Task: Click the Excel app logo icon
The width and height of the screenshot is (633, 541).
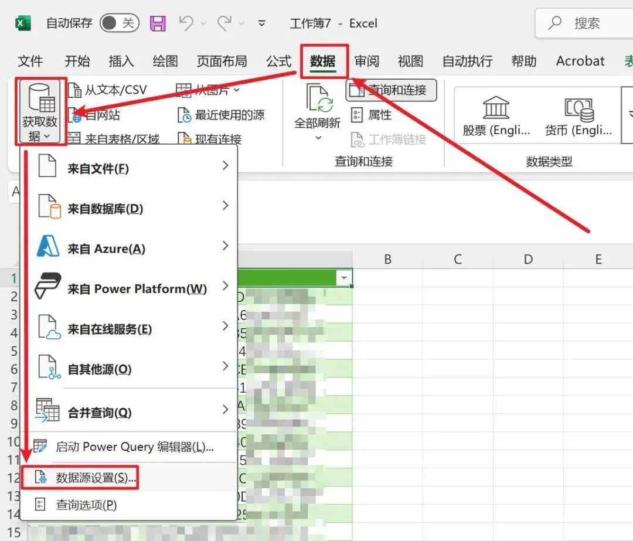Action: (23, 23)
